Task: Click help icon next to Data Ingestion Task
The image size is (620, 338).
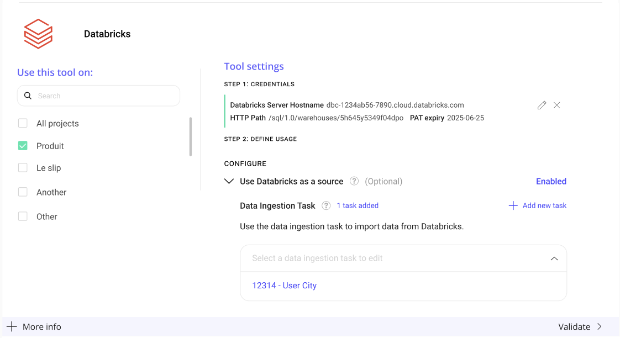Action: (326, 205)
